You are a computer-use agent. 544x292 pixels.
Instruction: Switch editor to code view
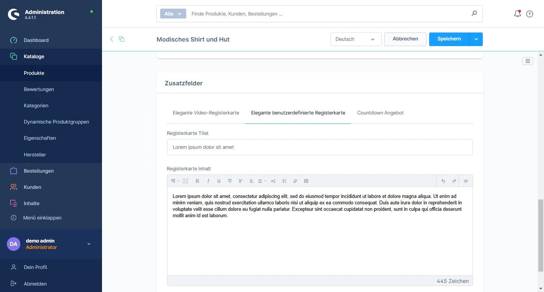466,181
